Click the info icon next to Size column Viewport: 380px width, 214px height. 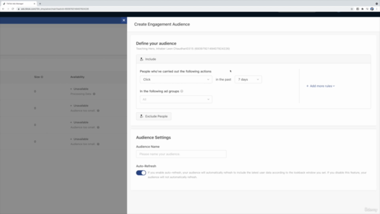click(42, 77)
